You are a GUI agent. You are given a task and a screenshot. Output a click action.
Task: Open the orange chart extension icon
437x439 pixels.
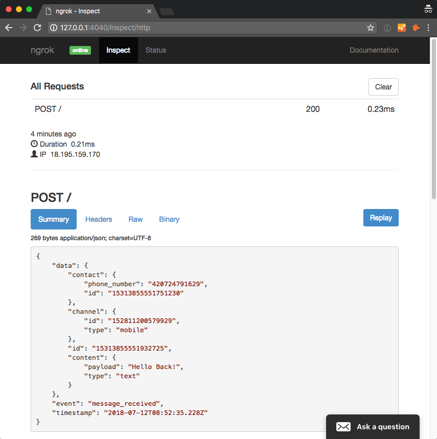pyautogui.click(x=402, y=28)
